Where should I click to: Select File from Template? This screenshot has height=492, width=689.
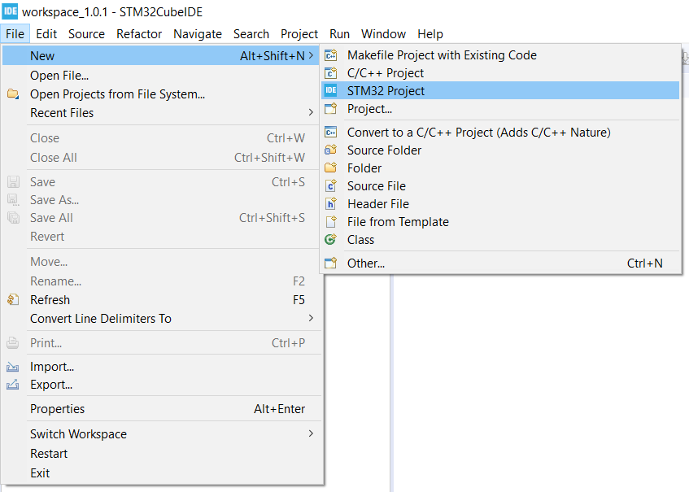pos(500,222)
